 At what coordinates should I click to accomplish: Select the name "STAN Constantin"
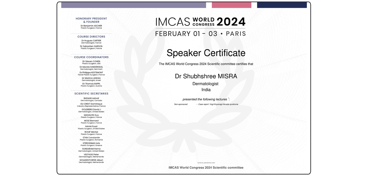[91, 138]
